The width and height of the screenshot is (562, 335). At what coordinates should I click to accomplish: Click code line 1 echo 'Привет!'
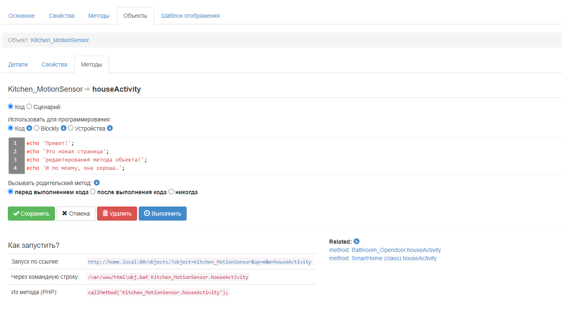(50, 143)
